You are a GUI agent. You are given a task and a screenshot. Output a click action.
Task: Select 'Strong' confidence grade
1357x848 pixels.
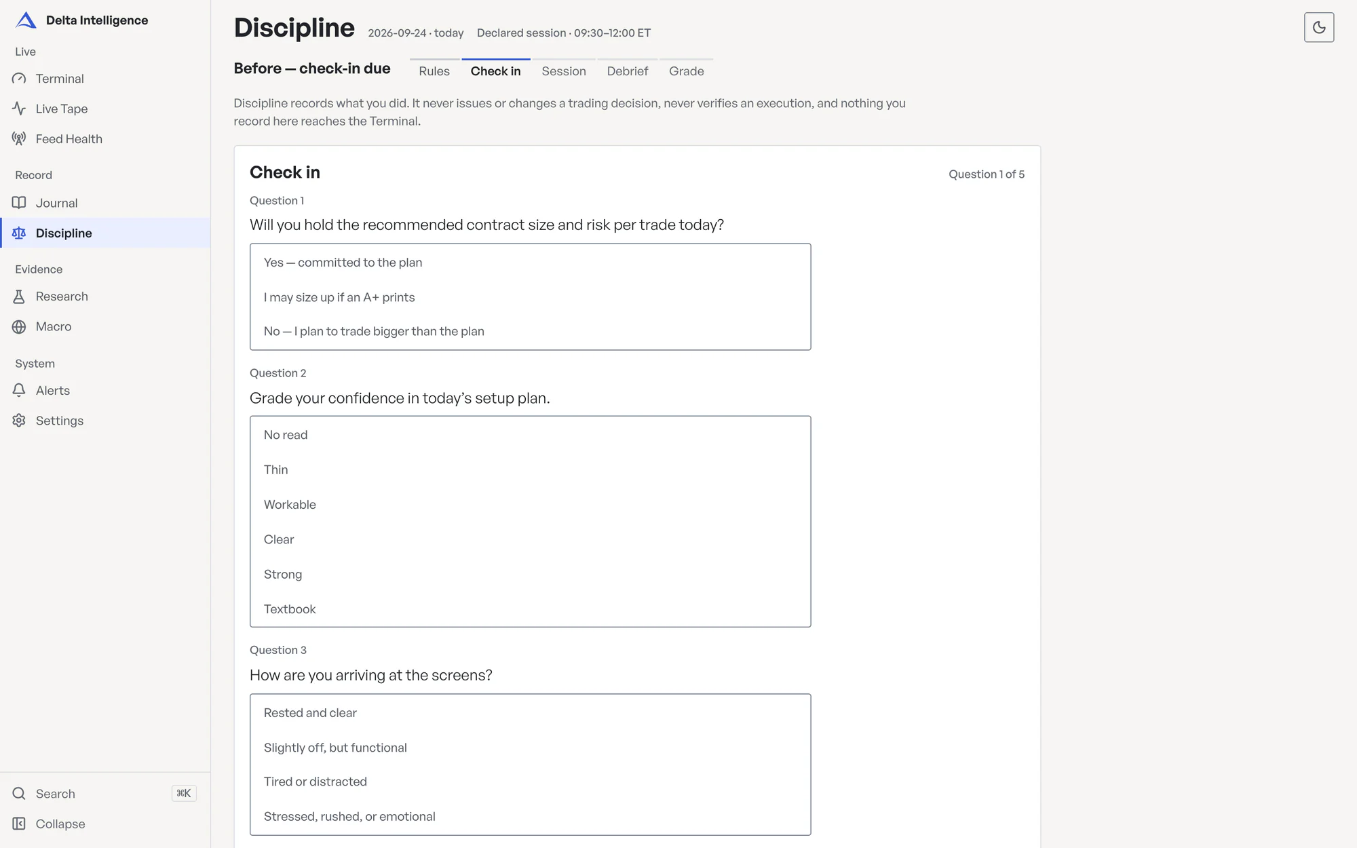530,574
